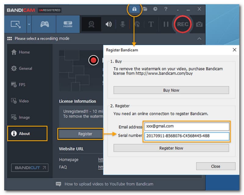Toggle the speaker sound icon
This screenshot has height=195, width=244.
(109, 24)
